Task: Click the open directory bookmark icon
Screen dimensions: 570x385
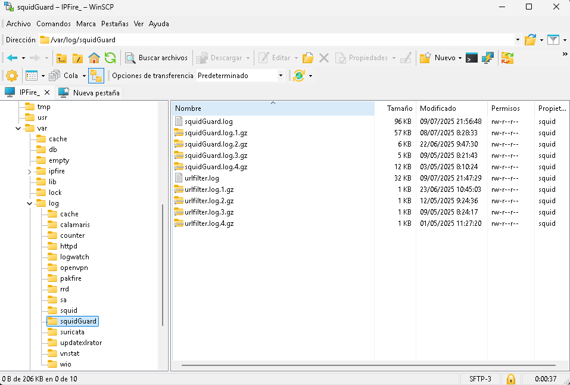Action: tap(530, 40)
